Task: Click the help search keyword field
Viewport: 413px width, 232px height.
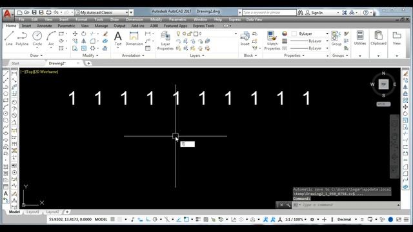Action: pos(269,12)
